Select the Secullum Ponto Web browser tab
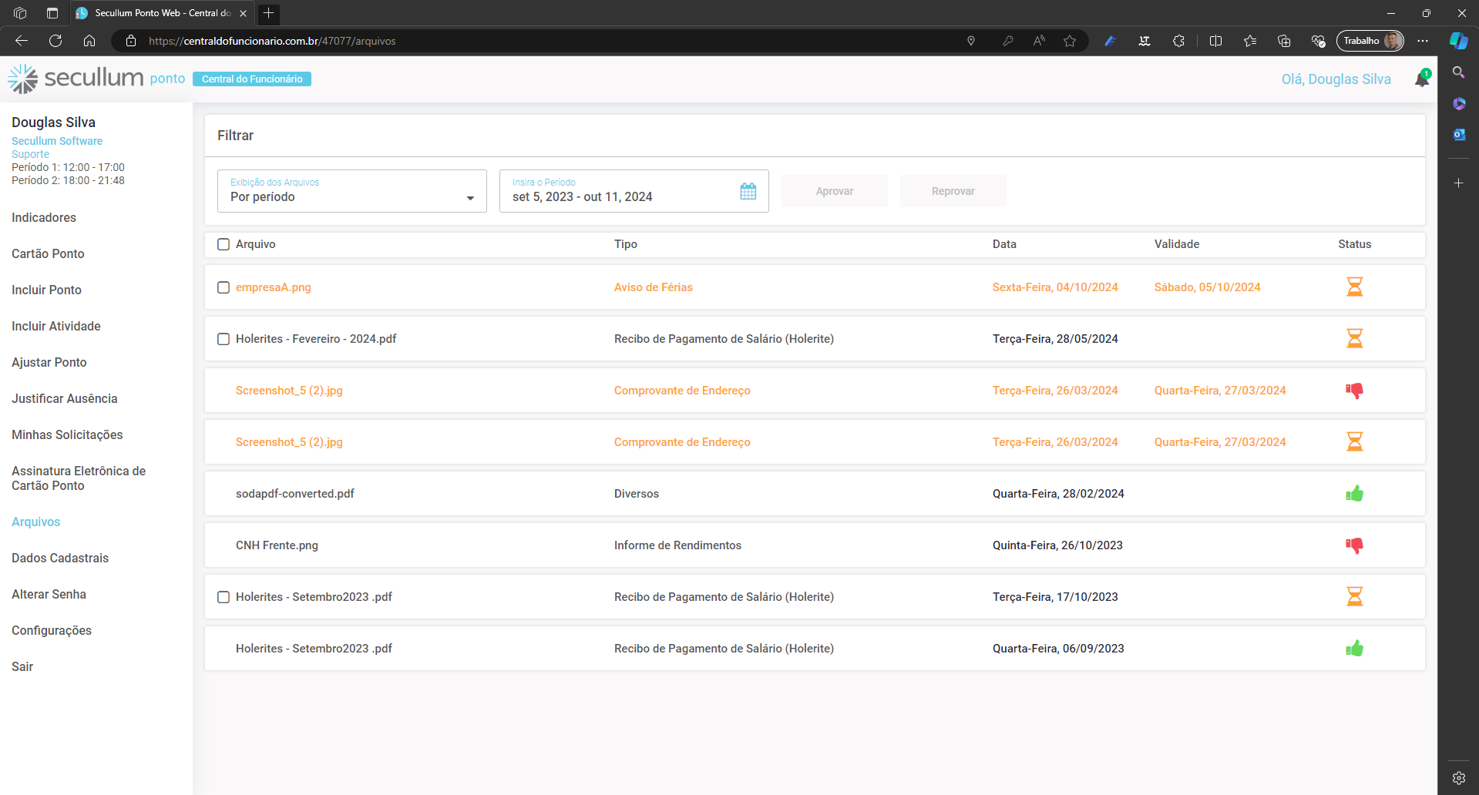 coord(162,13)
